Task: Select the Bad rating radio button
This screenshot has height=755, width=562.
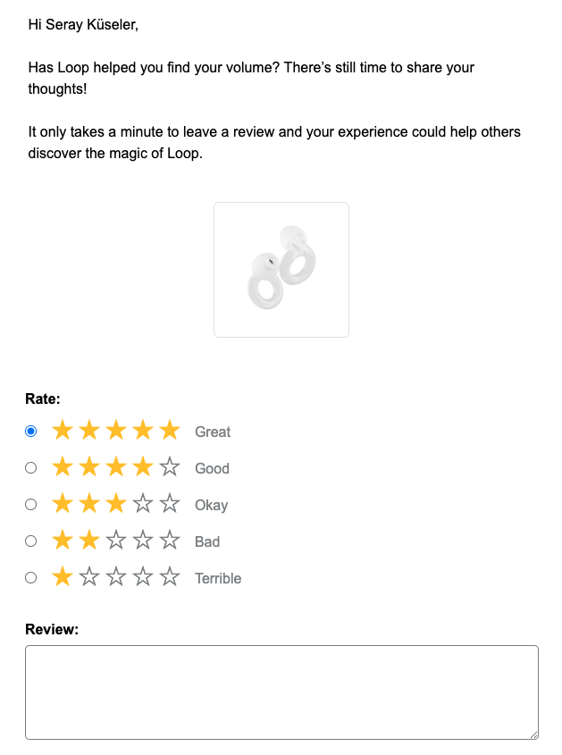Action: coord(30,541)
